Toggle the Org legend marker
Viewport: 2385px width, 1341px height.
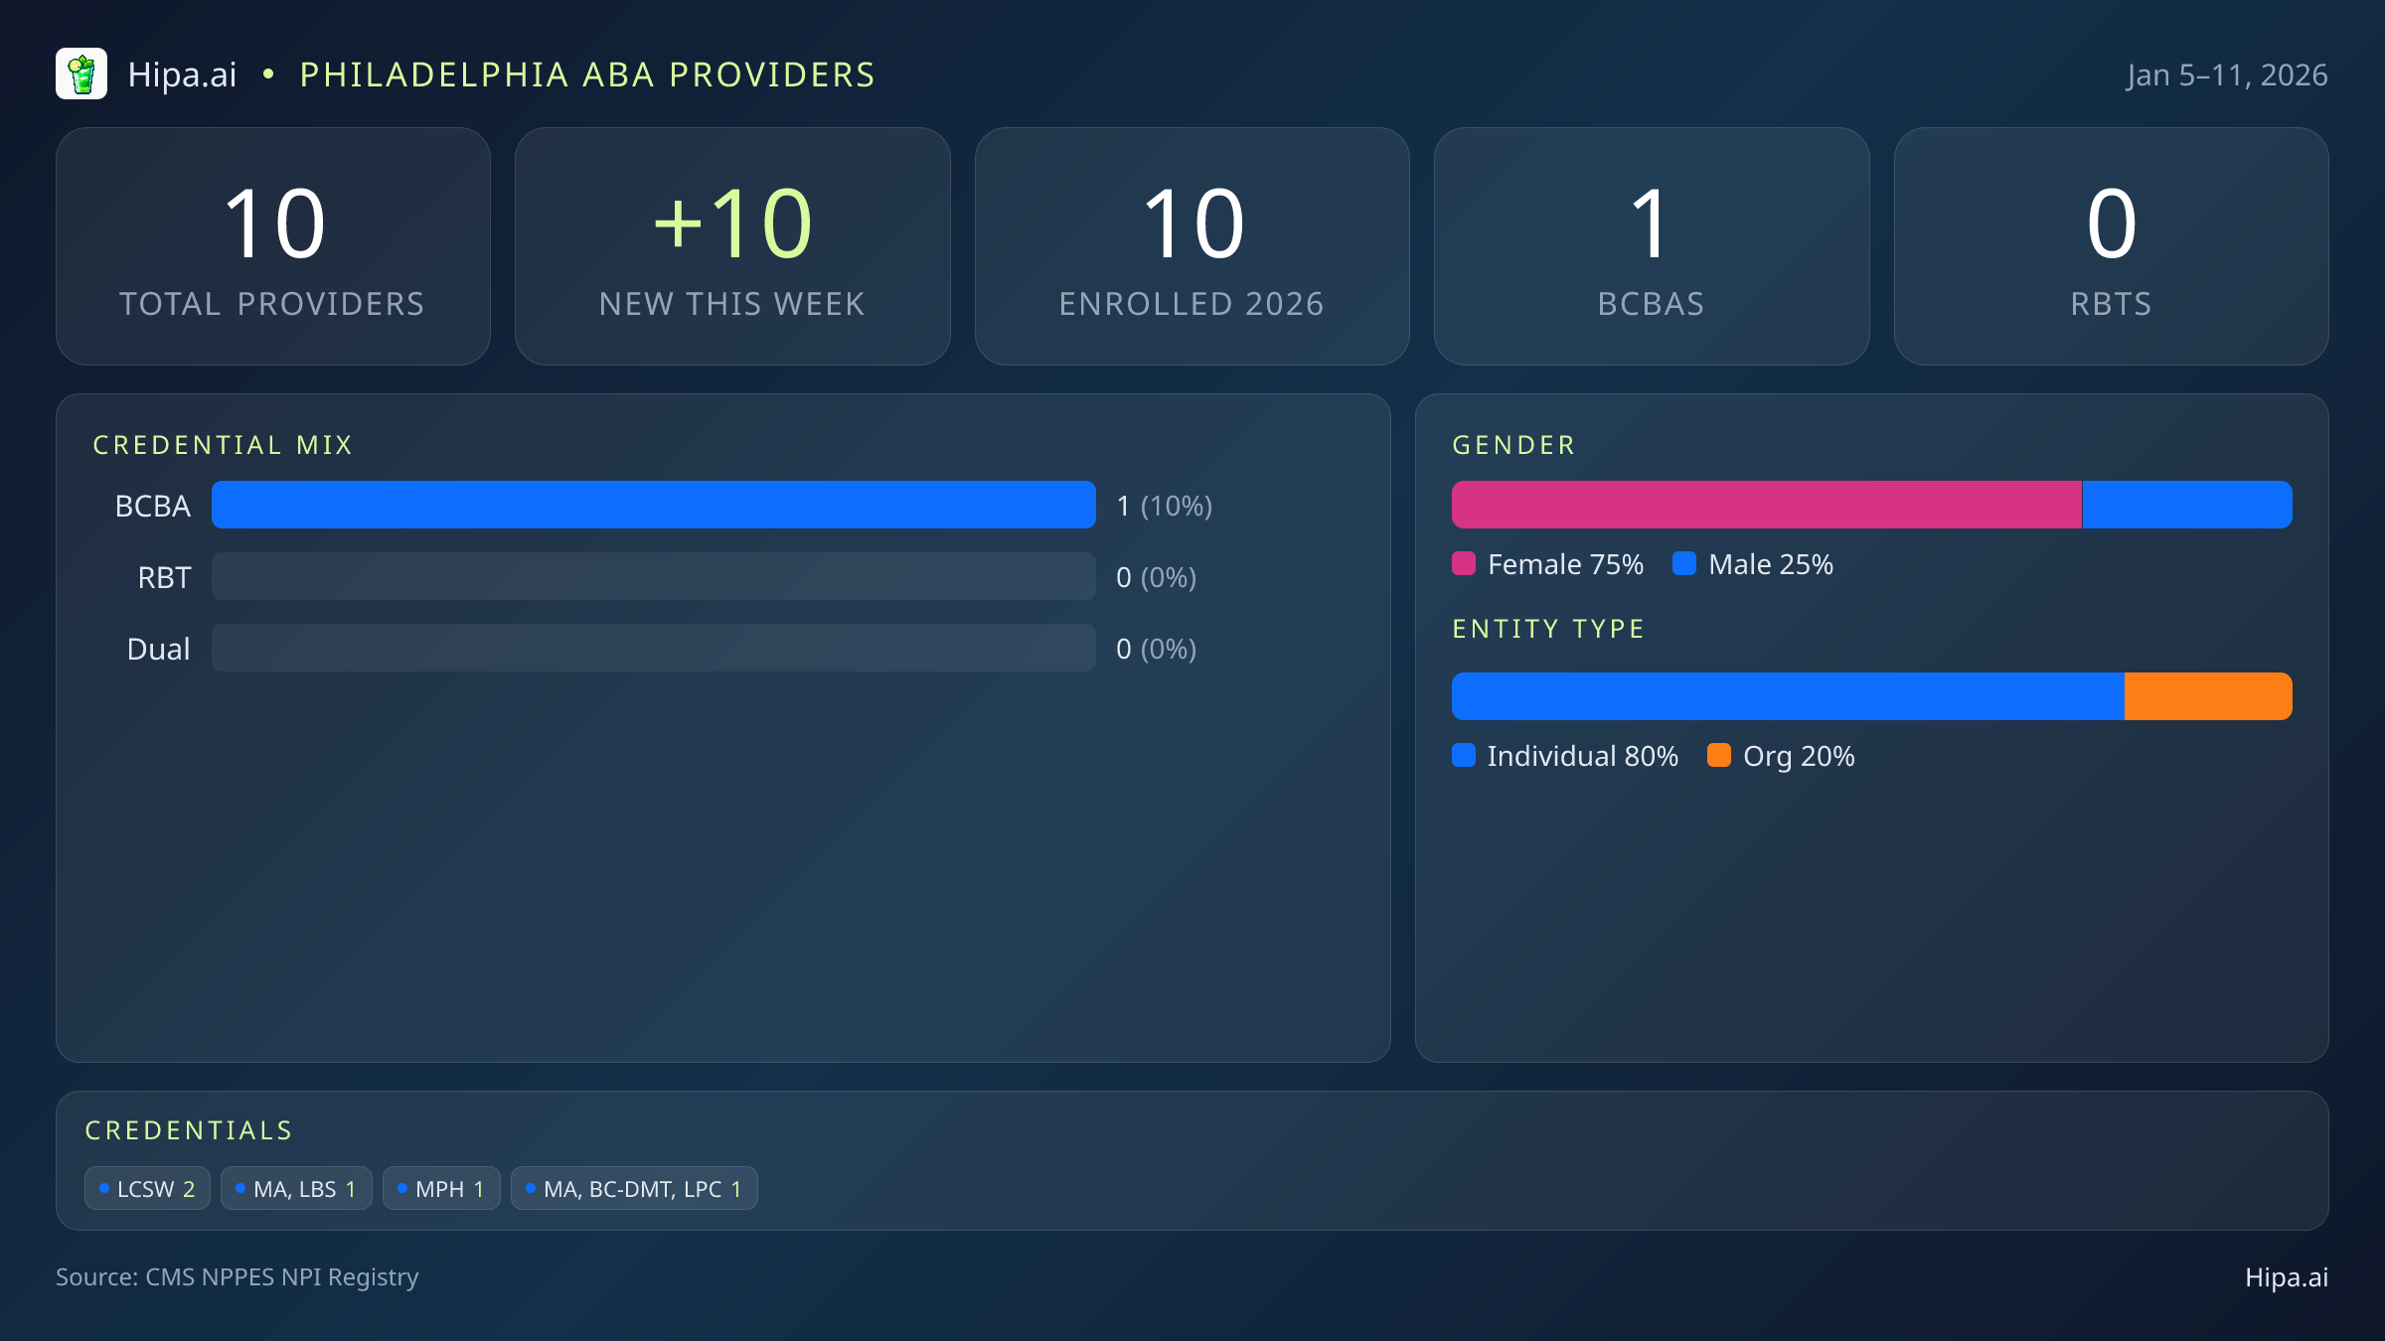[1720, 756]
